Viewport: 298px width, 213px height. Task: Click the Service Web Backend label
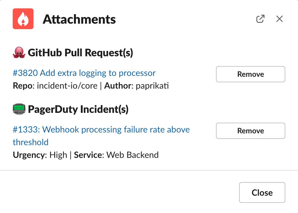click(116, 155)
